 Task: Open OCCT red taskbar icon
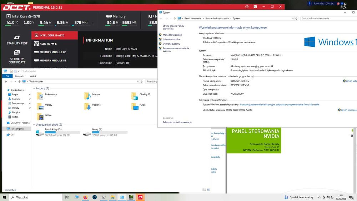click(140, 197)
